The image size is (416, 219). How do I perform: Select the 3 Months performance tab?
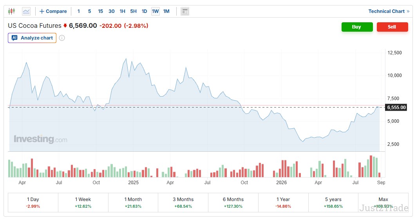click(183, 203)
